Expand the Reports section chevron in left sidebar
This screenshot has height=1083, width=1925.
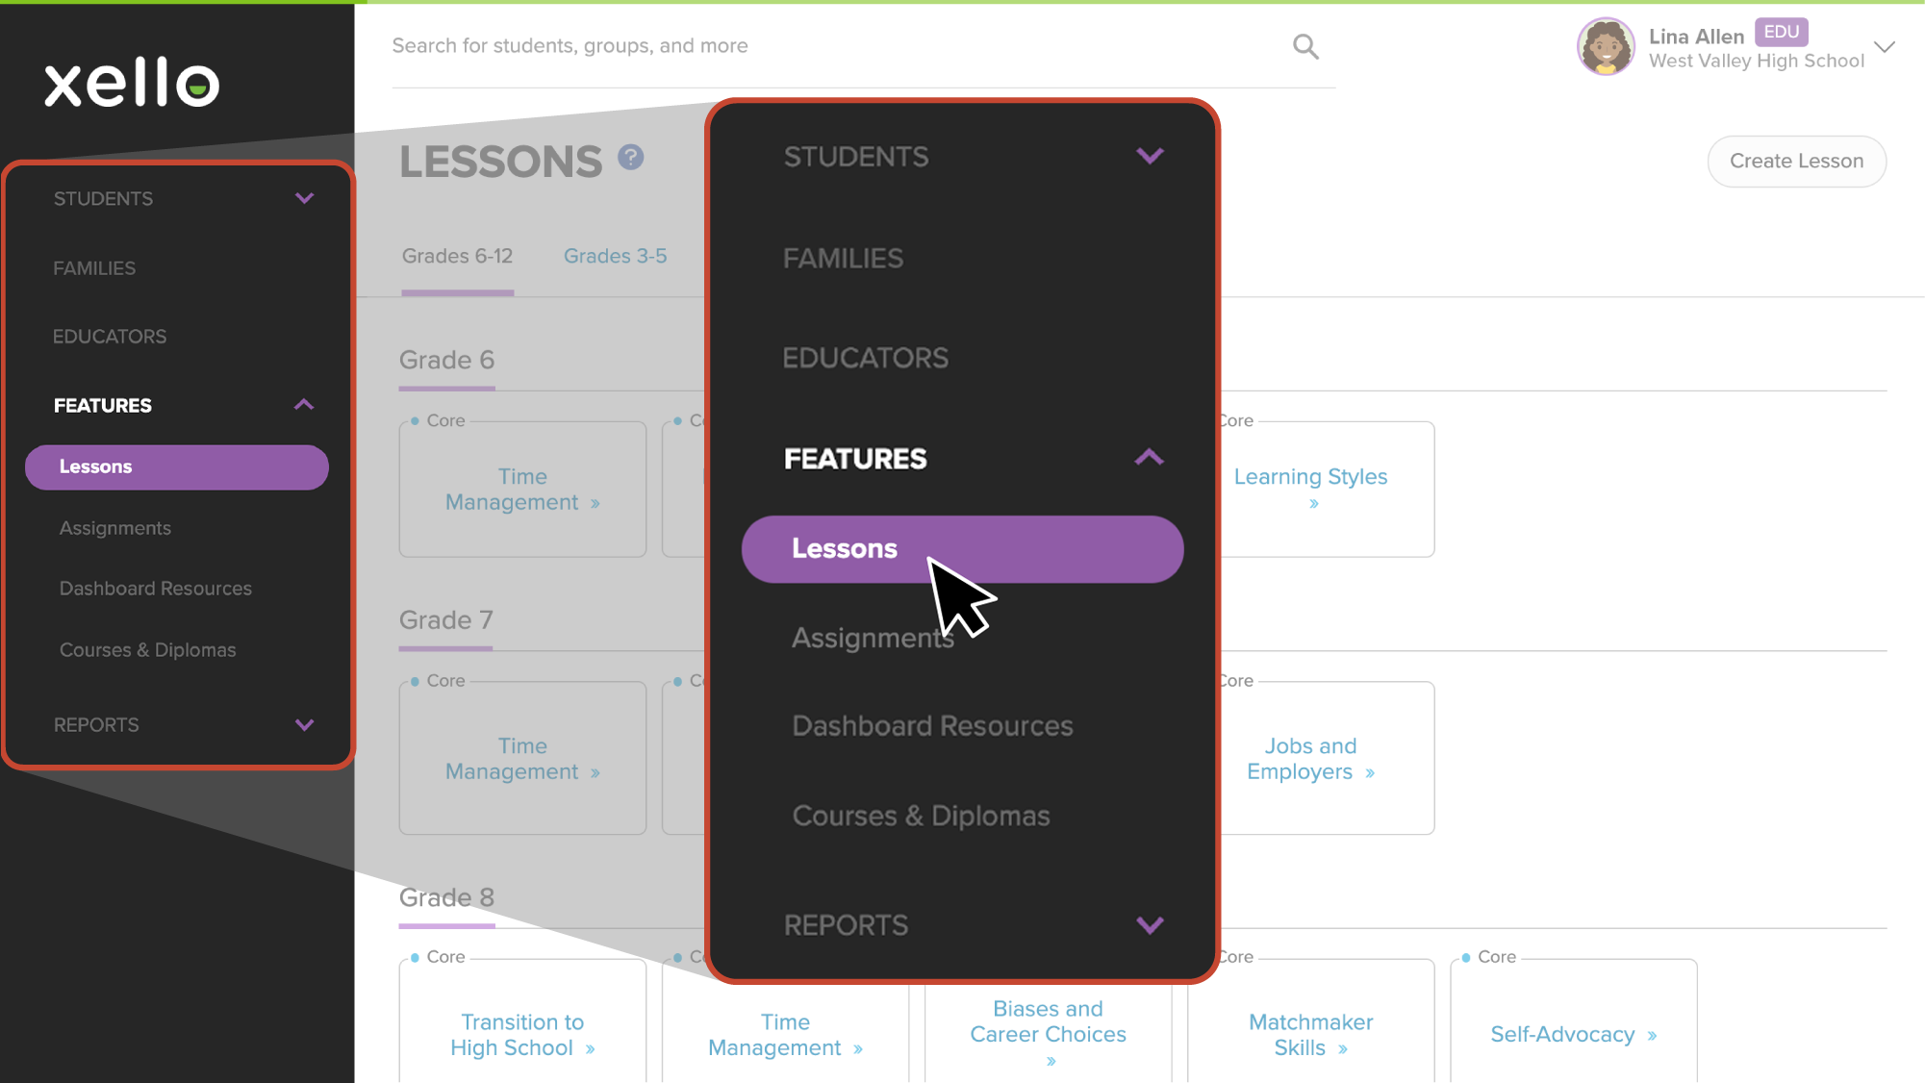click(304, 725)
